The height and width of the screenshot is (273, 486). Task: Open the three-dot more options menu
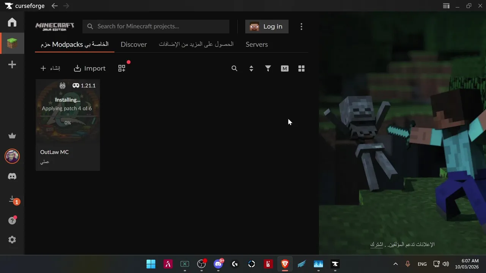301,27
